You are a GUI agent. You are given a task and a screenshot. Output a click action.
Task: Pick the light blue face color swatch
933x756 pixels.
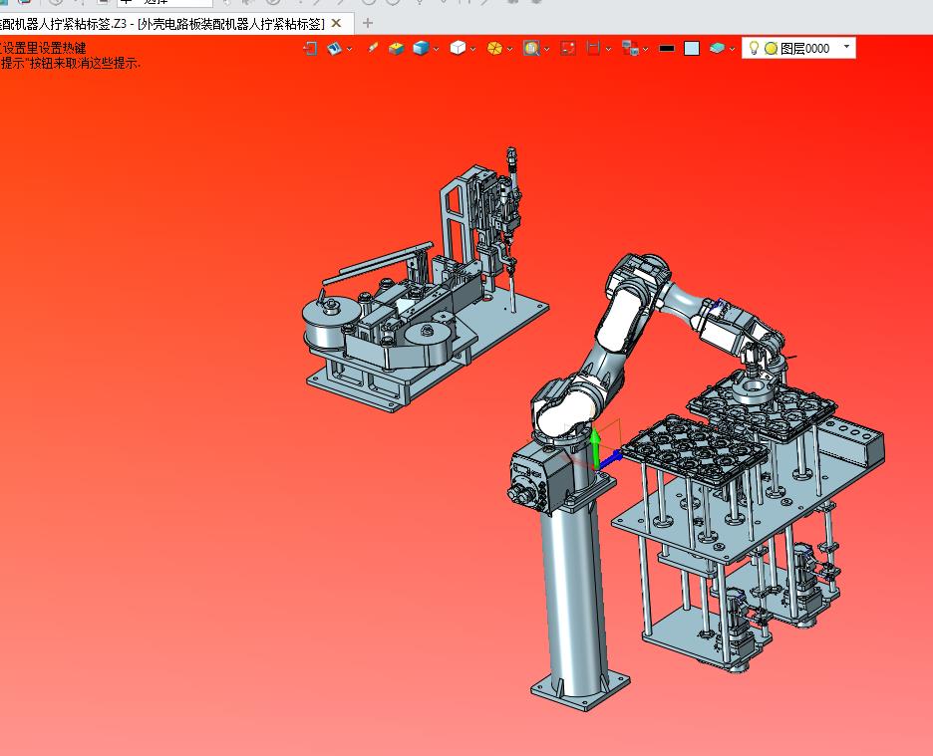coord(692,48)
